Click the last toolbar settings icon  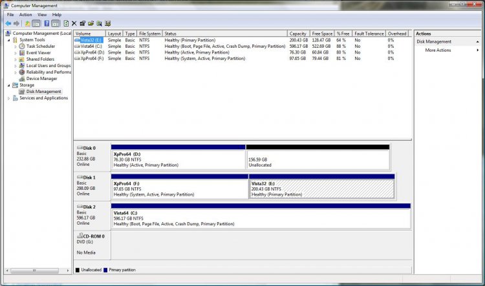click(x=107, y=23)
